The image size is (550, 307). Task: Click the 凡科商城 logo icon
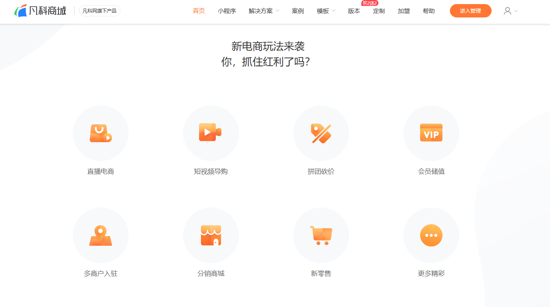(20, 11)
